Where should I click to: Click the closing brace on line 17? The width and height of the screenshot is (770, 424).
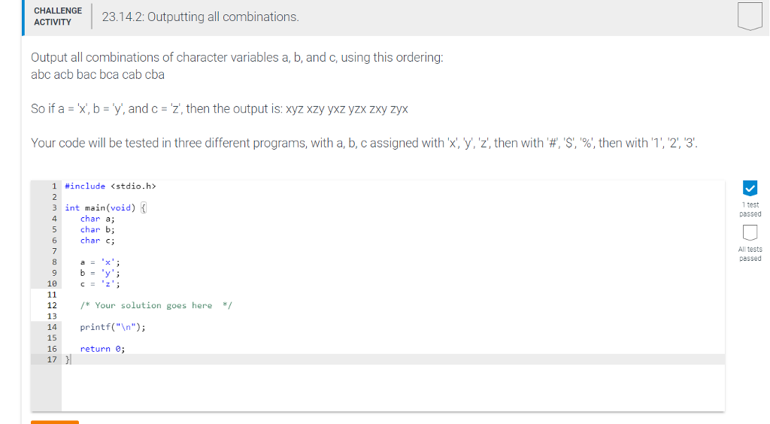tap(68, 359)
